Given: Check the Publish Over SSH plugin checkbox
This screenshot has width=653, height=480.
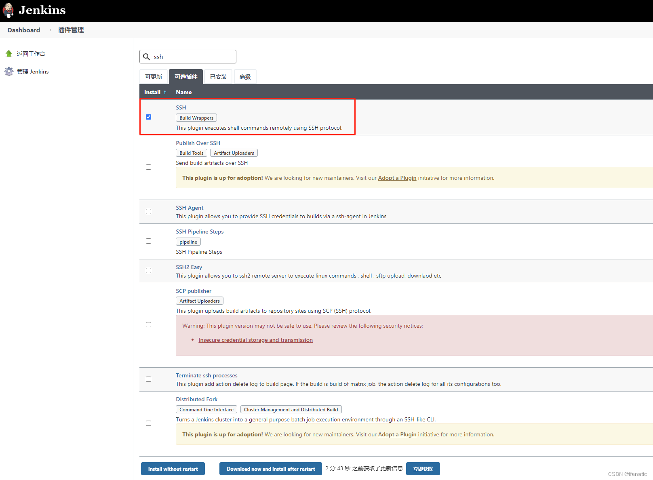Looking at the screenshot, I should click(148, 167).
